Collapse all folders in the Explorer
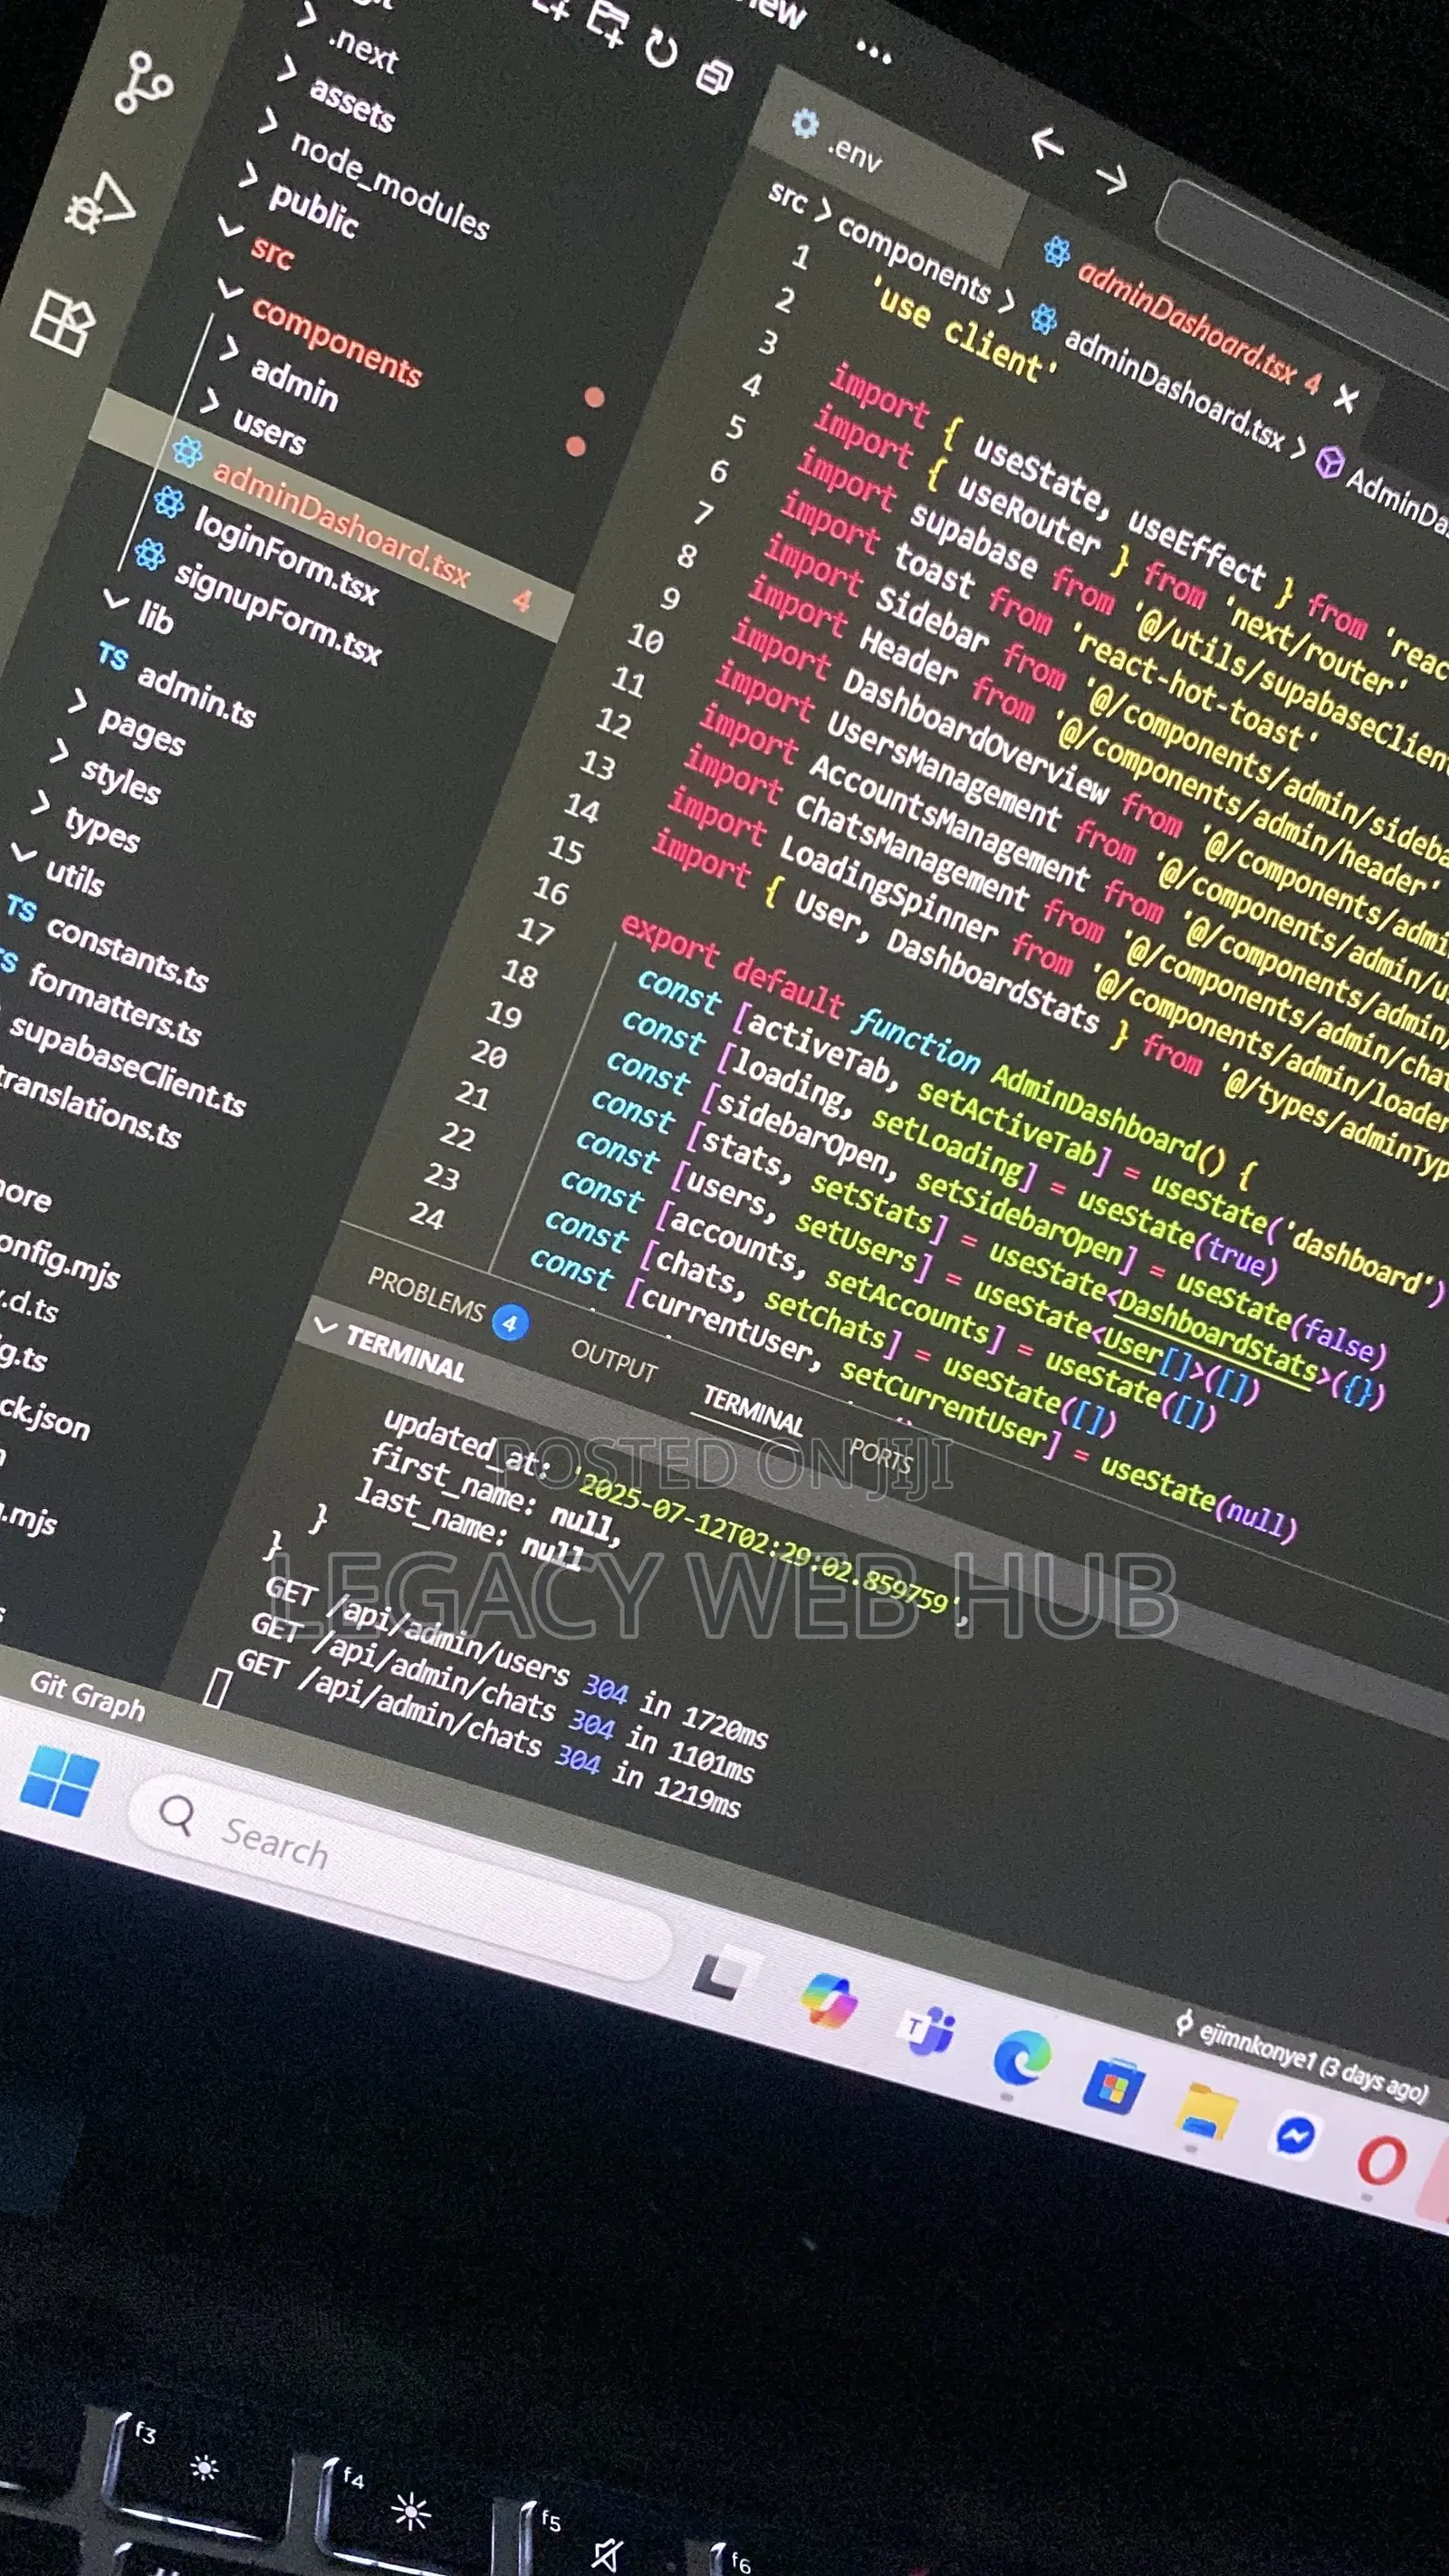This screenshot has height=2576, width=1449. [714, 76]
